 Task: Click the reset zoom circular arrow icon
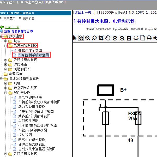tap(122, 38)
